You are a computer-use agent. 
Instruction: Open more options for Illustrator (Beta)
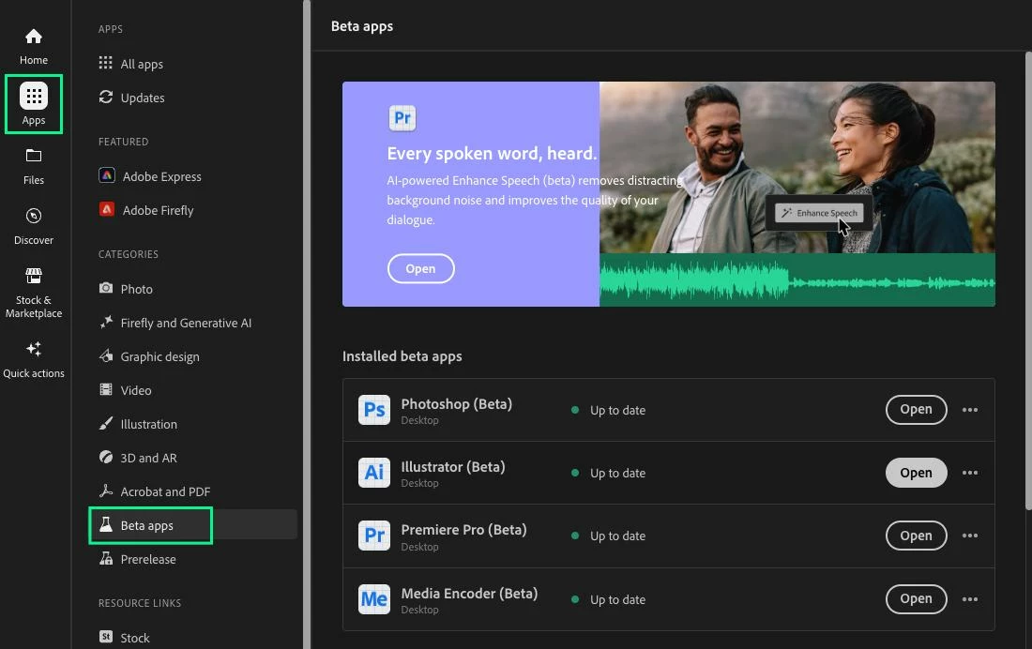(x=969, y=473)
